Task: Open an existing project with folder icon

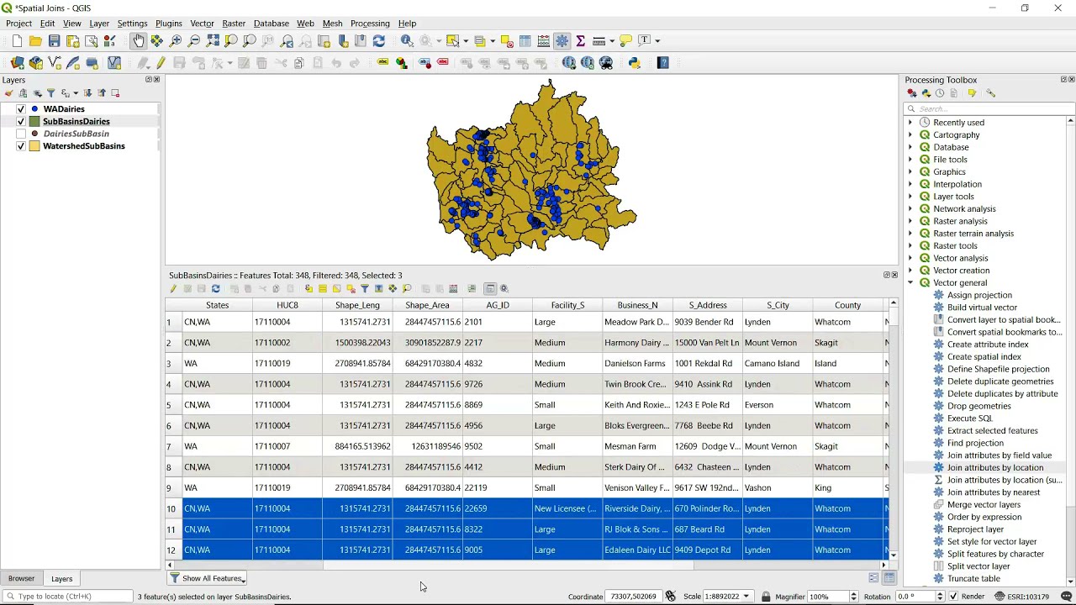Action: click(x=35, y=40)
